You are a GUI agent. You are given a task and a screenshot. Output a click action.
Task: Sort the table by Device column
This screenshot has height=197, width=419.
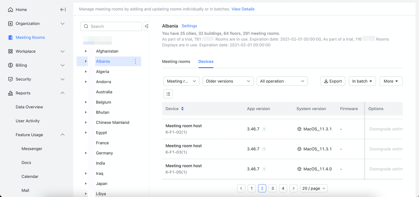(182, 109)
